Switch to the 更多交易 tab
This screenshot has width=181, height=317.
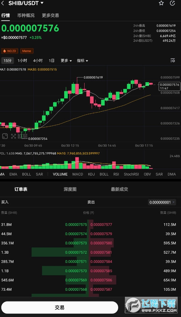point(50,15)
